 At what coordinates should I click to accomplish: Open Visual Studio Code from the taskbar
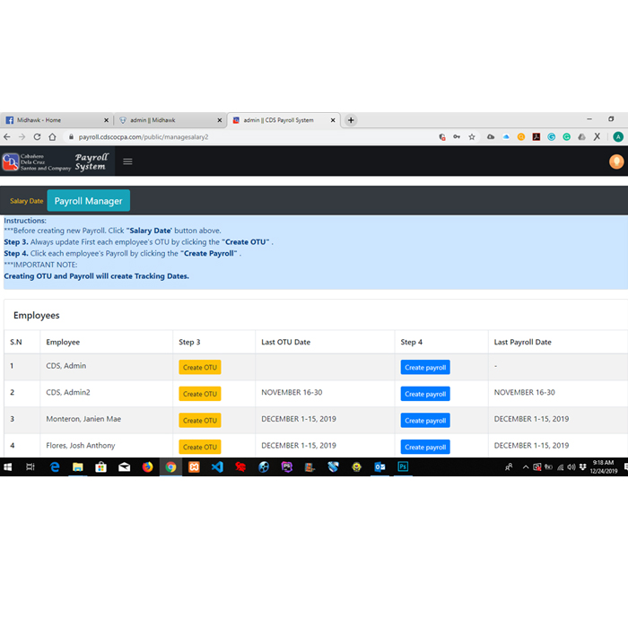tap(217, 467)
